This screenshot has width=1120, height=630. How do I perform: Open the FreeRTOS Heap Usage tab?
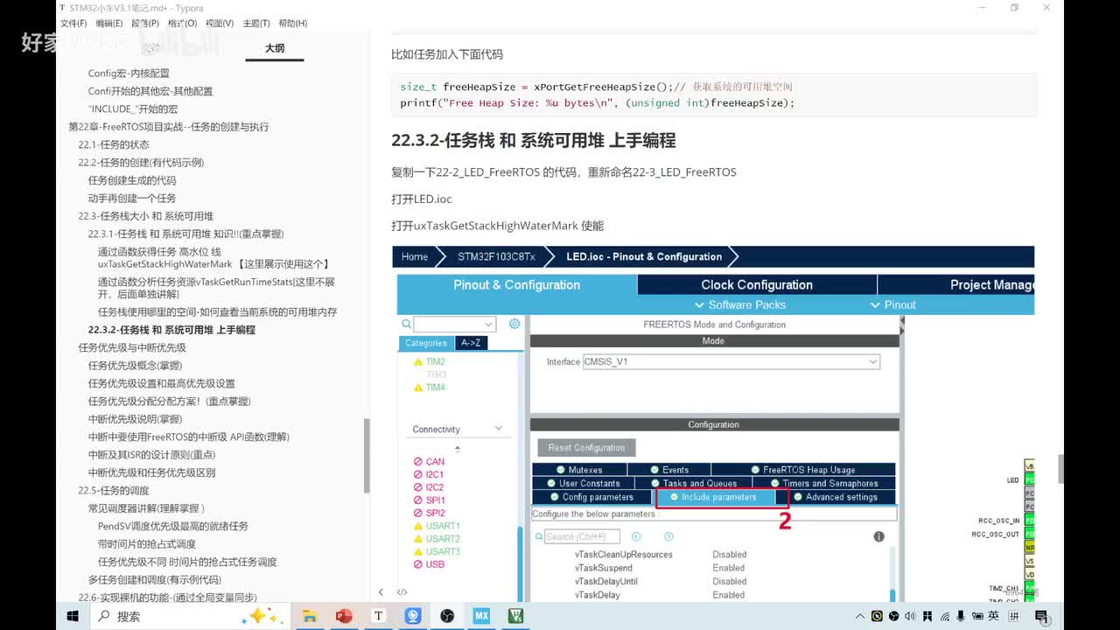click(803, 470)
